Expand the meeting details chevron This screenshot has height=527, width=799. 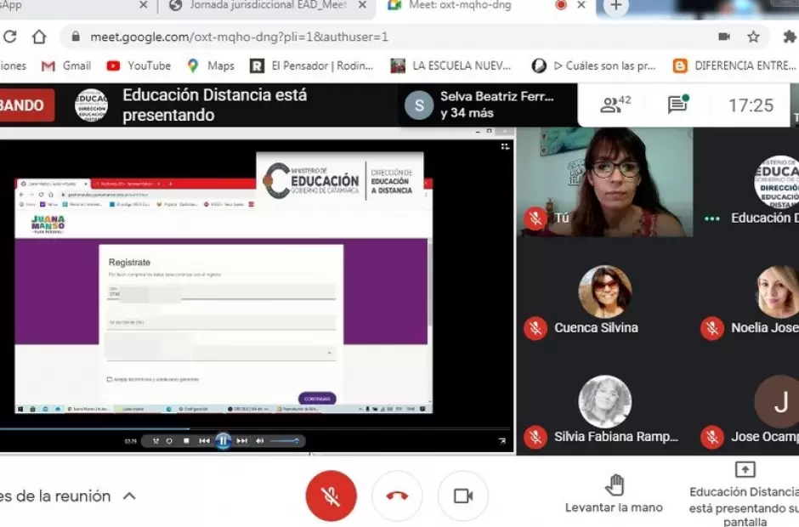point(129,496)
